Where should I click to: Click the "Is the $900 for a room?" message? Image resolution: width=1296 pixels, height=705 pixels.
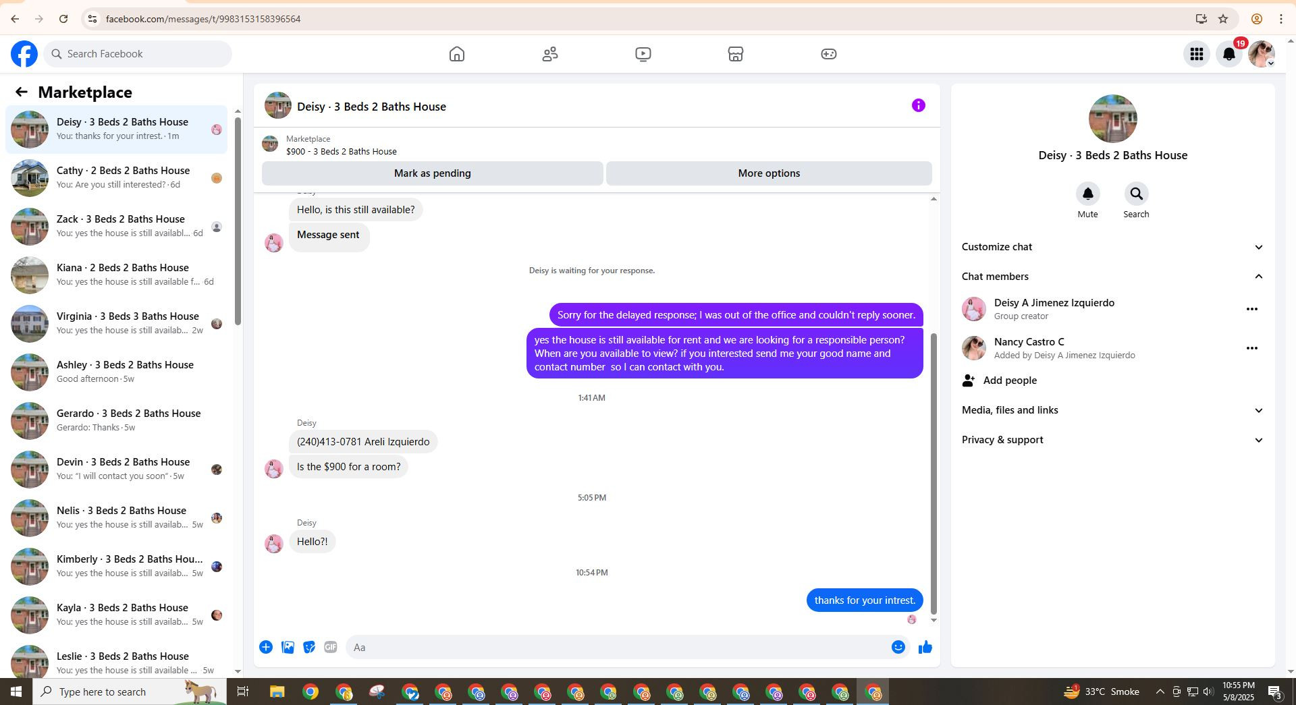pos(348,467)
